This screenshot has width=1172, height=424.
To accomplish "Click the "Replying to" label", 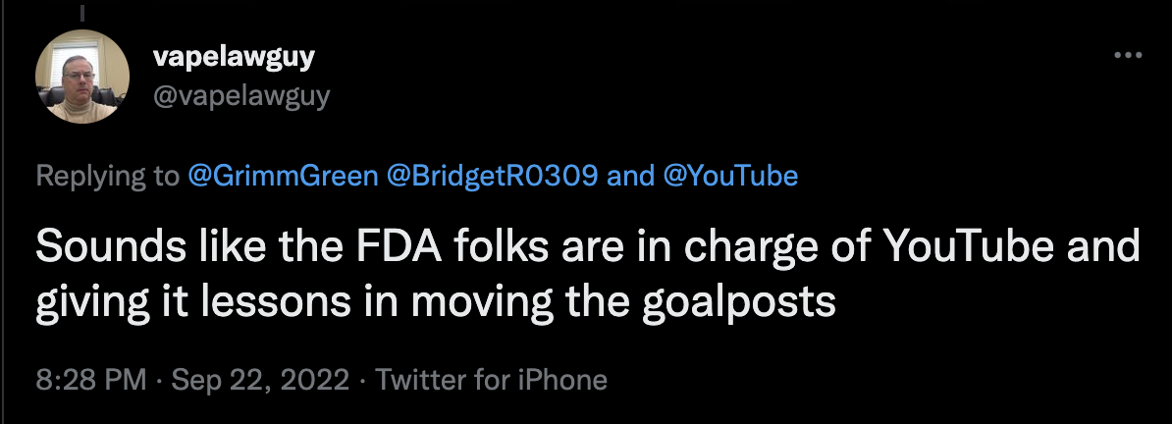I will pyautogui.click(x=108, y=176).
